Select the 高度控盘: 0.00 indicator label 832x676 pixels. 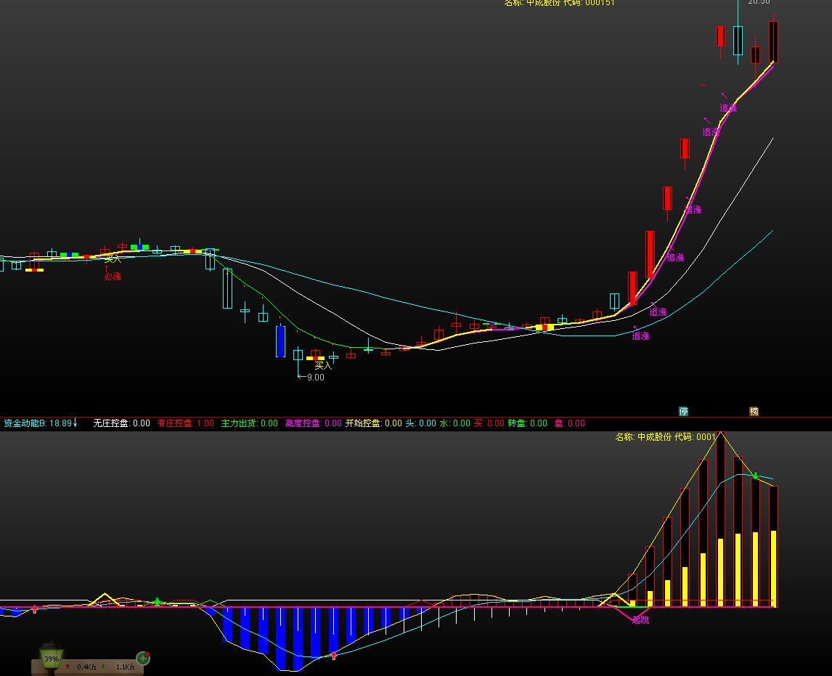pyautogui.click(x=313, y=423)
